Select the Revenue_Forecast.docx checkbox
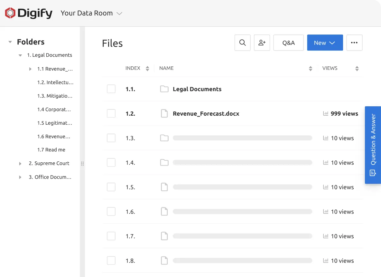Screen dimensions: 381x277 (x=111, y=113)
